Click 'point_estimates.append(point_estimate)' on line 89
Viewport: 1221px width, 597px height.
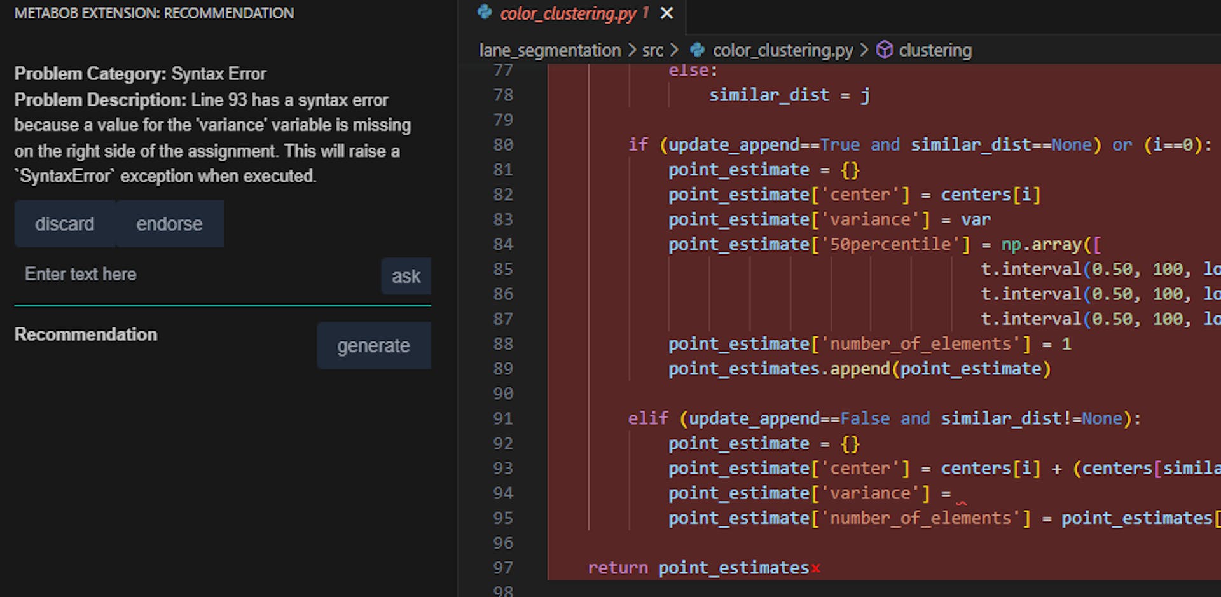pos(859,369)
